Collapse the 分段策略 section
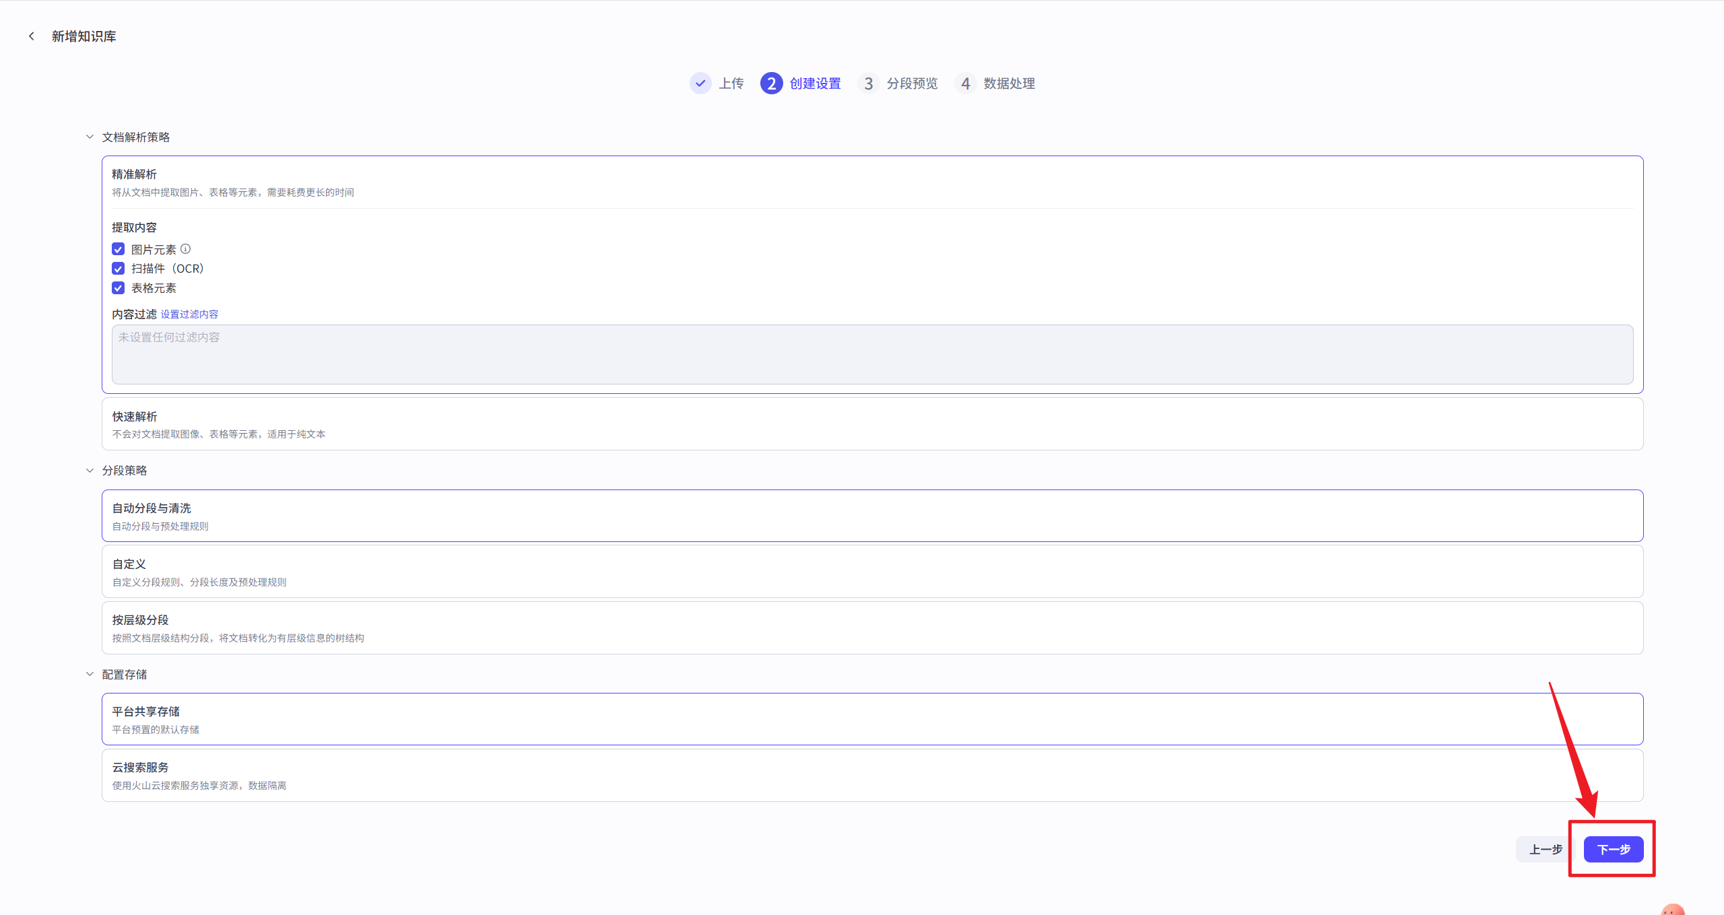This screenshot has width=1724, height=915. [90, 471]
